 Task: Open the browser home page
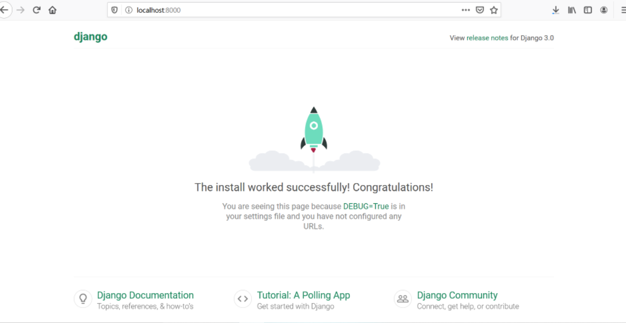pyautogui.click(x=52, y=10)
